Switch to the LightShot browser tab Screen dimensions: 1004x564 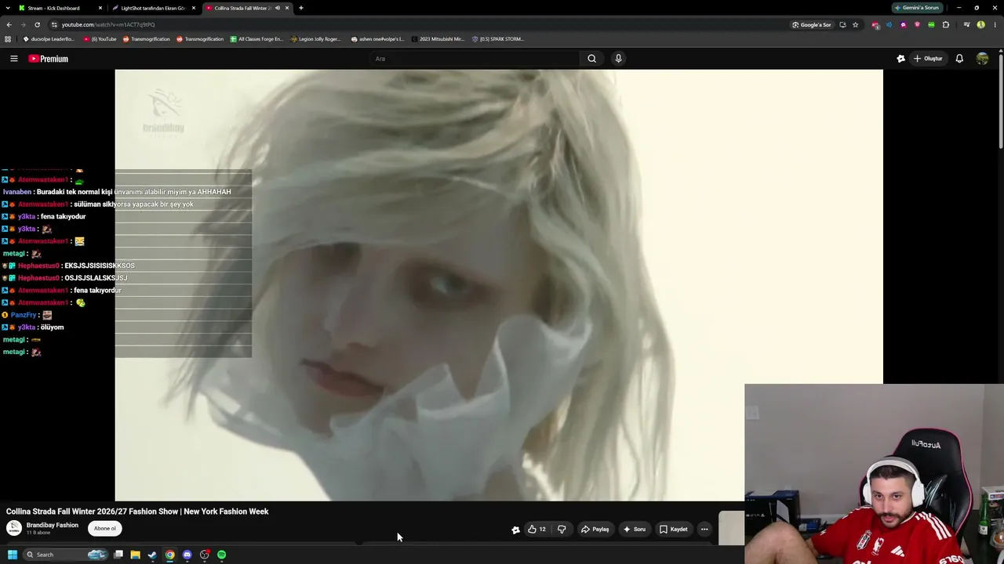click(153, 8)
